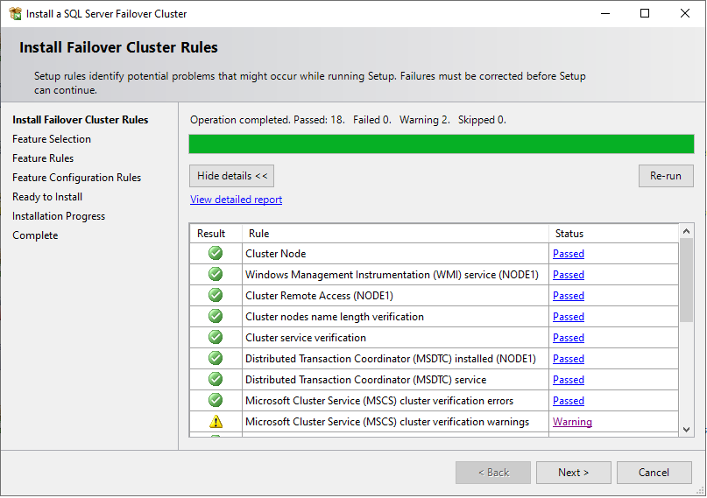Click the green completed progress bar
The image size is (707, 498).
click(442, 144)
